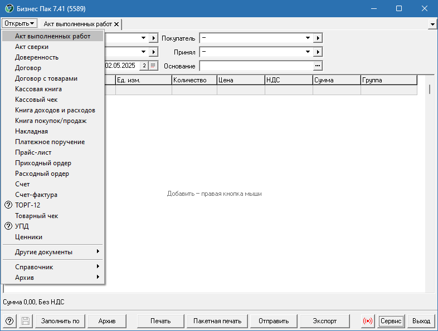438x331 pixels.
Task: Open the Сервис button
Action: pos(391,321)
